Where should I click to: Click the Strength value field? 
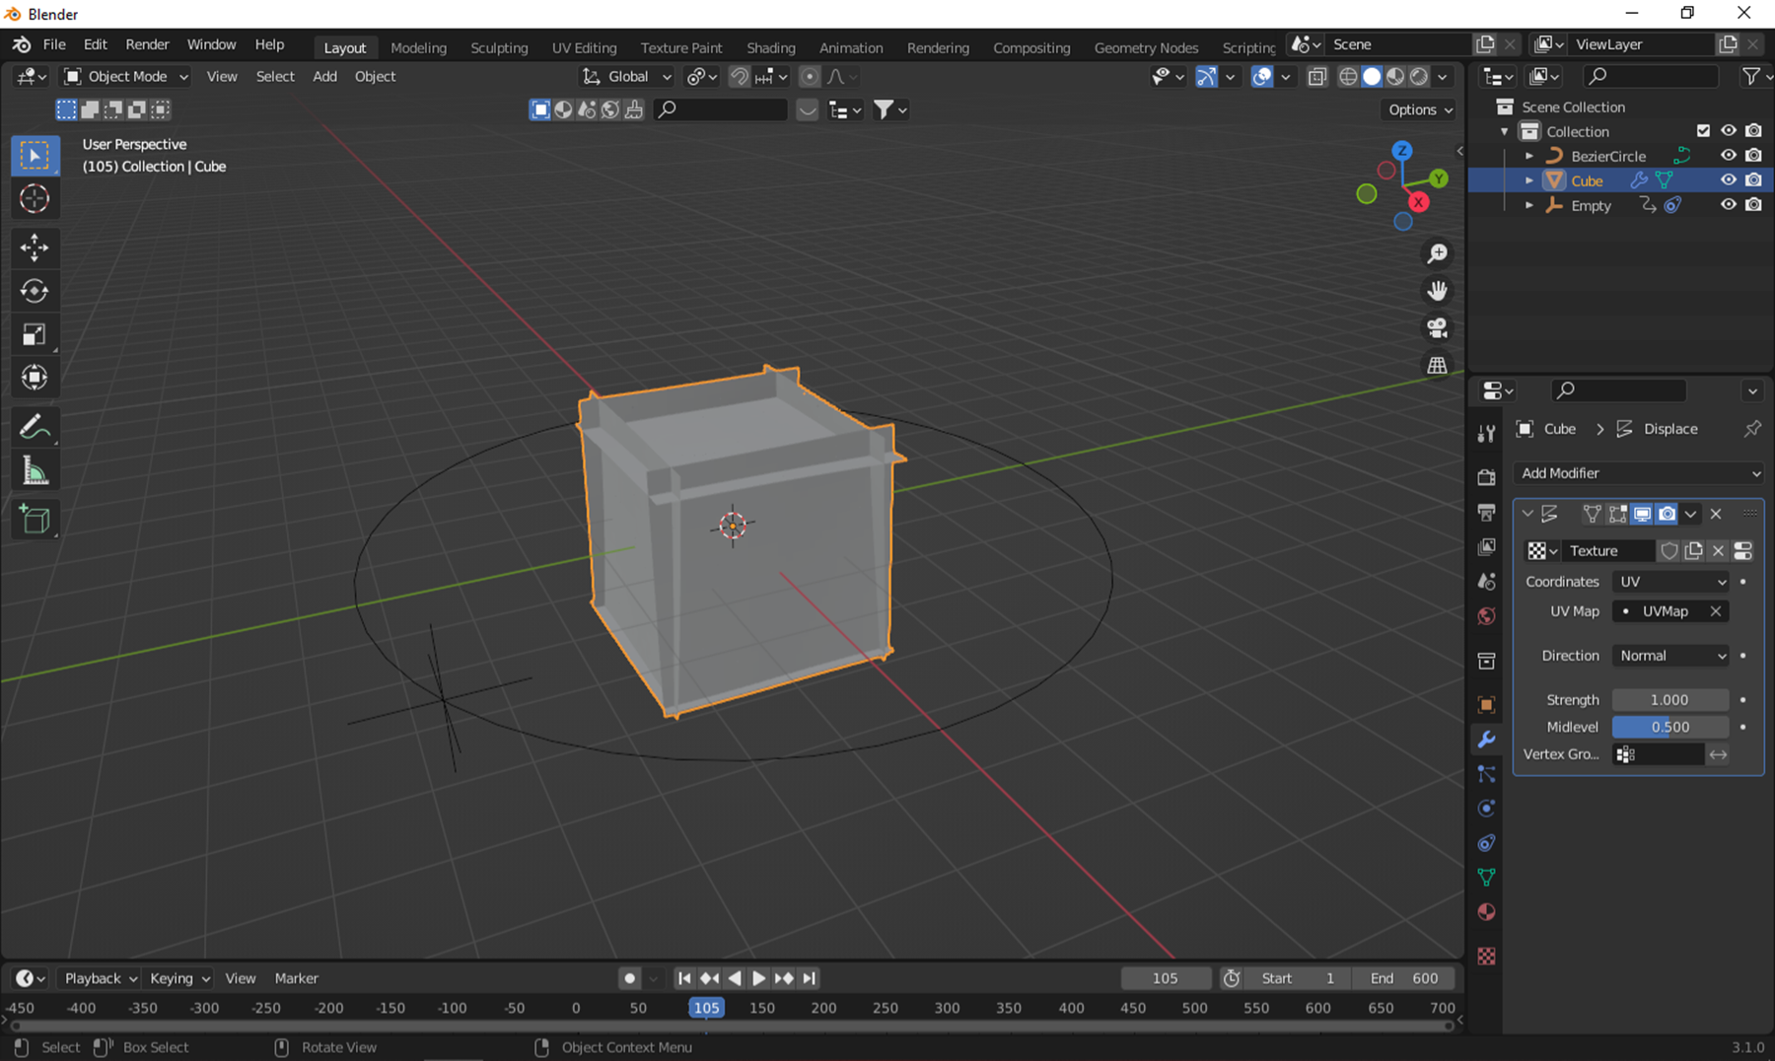click(1670, 700)
